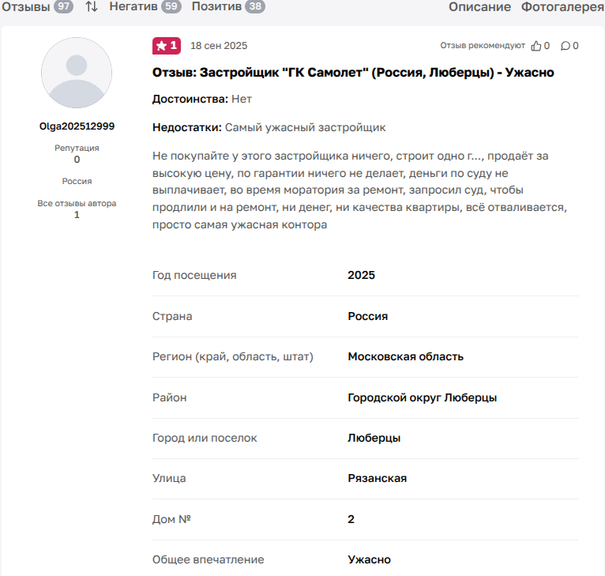Open the Фотогалерея section
605x576 pixels.
coord(562,6)
